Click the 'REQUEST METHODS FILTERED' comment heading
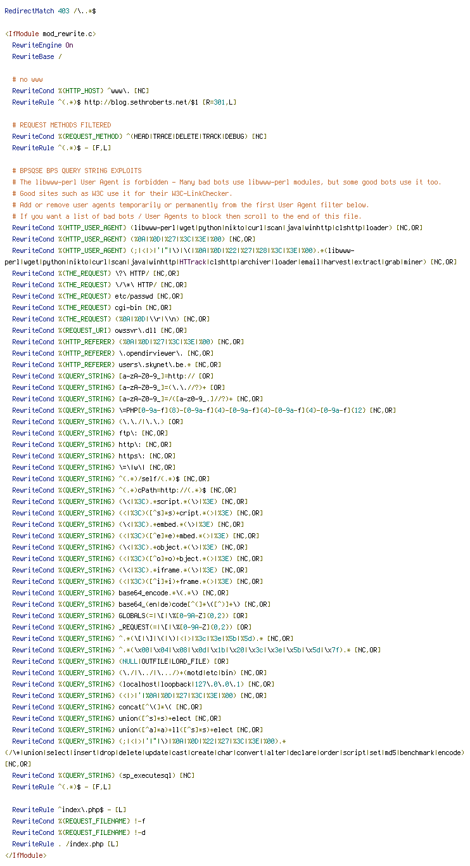 pos(61,126)
